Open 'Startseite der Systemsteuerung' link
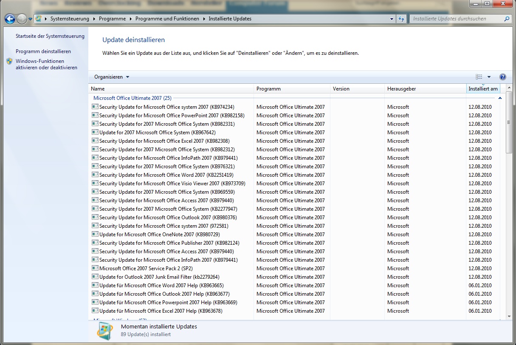This screenshot has height=345, width=516. tap(50, 36)
